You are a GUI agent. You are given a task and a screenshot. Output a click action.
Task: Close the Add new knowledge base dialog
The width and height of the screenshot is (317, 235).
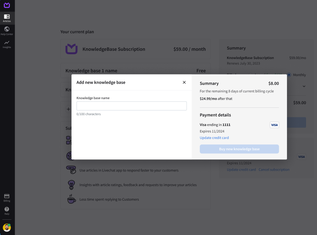pyautogui.click(x=184, y=82)
